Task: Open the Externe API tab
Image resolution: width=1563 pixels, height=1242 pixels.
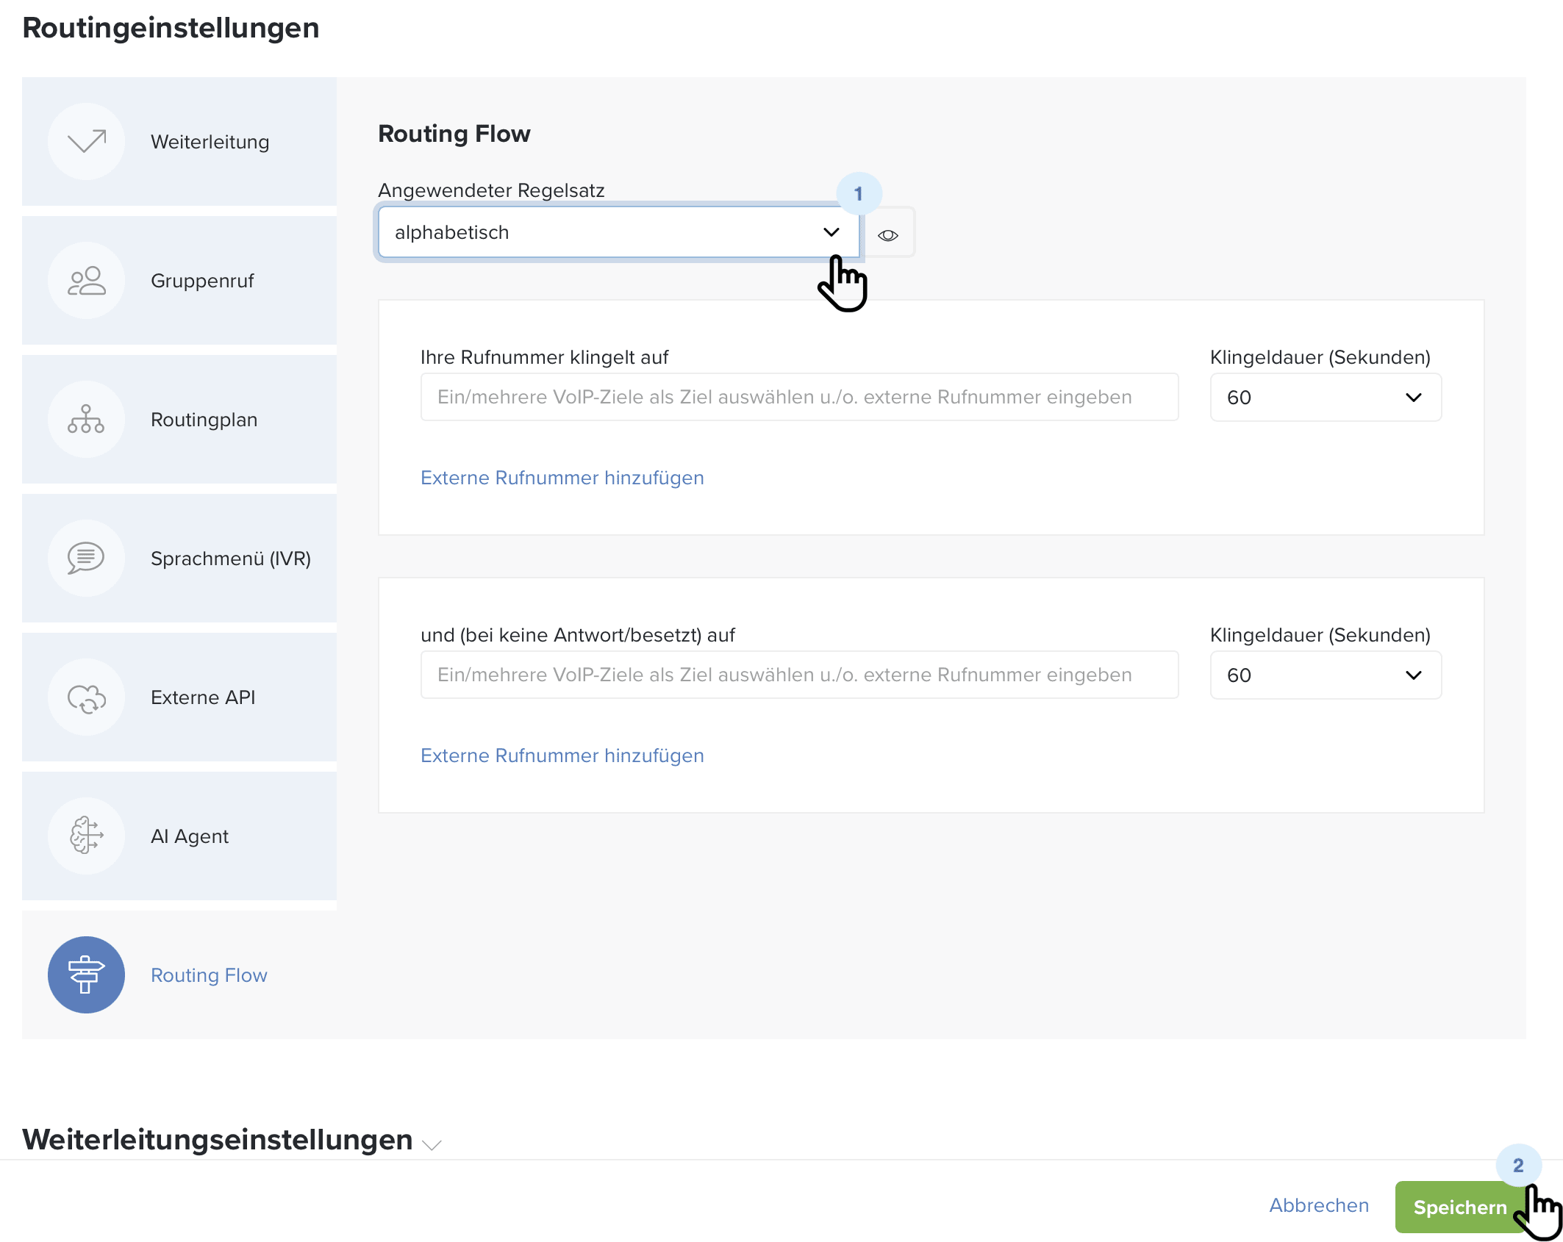Action: [203, 697]
